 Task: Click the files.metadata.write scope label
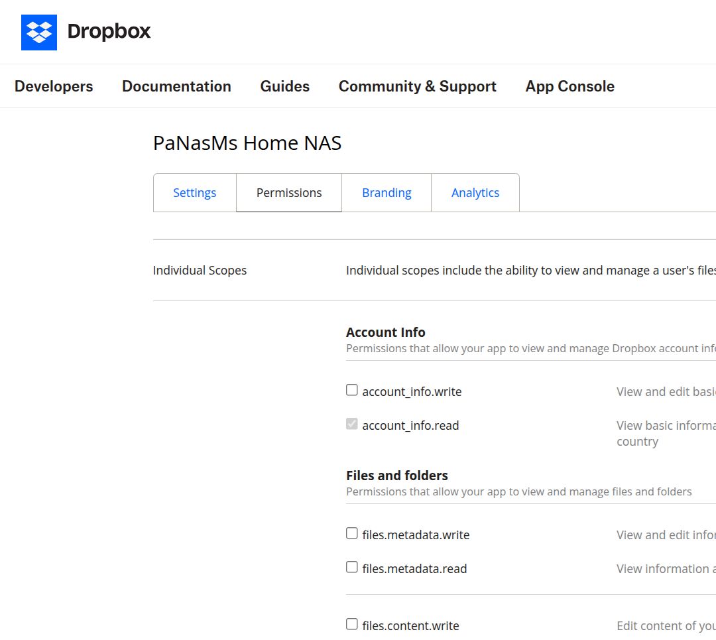416,535
